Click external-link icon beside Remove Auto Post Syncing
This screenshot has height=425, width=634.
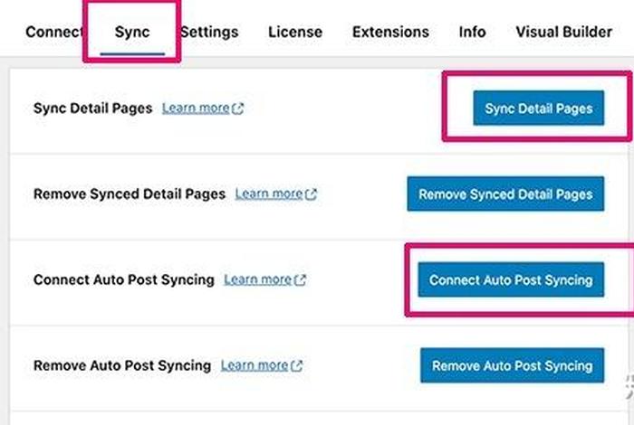[x=297, y=366]
